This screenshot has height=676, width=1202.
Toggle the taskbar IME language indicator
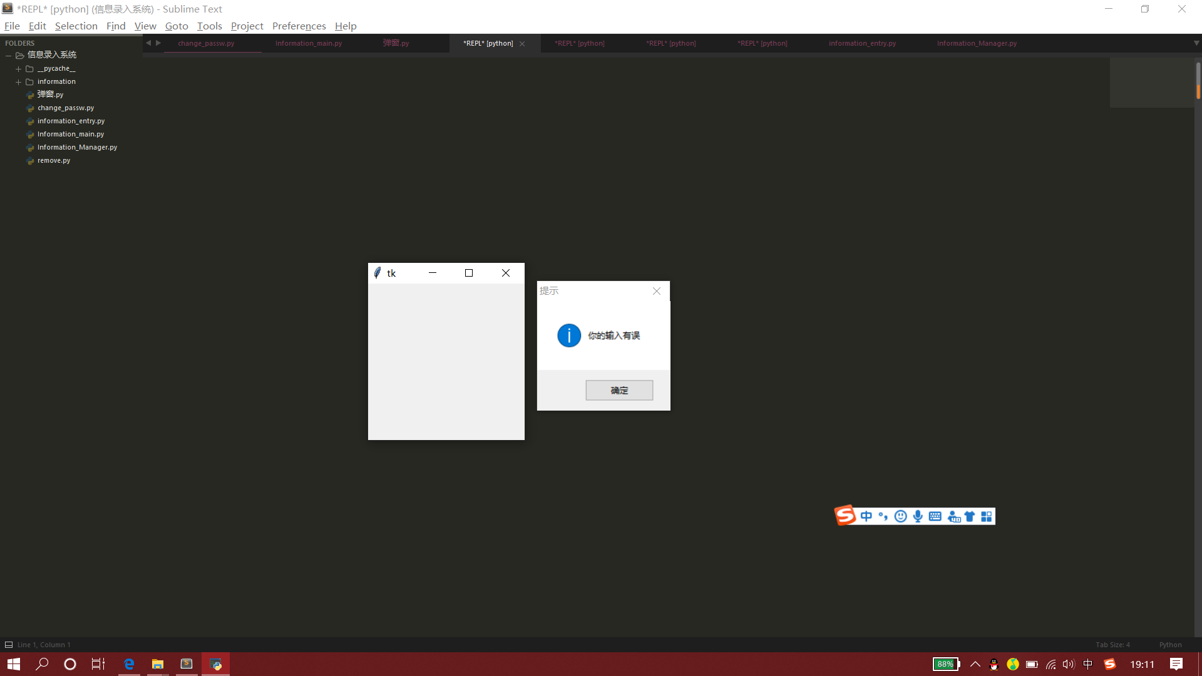1088,664
